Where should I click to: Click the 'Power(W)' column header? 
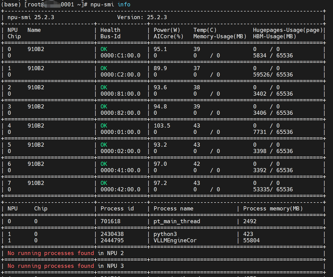167,30
